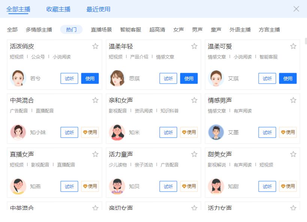Image resolution: width=307 pixels, height=222 pixels.
Task: Filter by 智能客服 category
Action: [130, 30]
